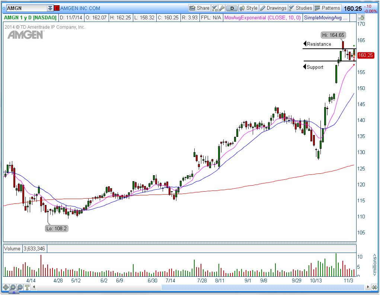Click the scroll right arrow of the chart scrollbar
380x295 pixels.
point(368,287)
